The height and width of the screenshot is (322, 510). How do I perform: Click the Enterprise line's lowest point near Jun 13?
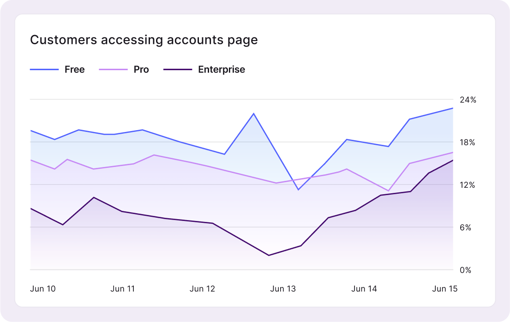click(x=269, y=255)
